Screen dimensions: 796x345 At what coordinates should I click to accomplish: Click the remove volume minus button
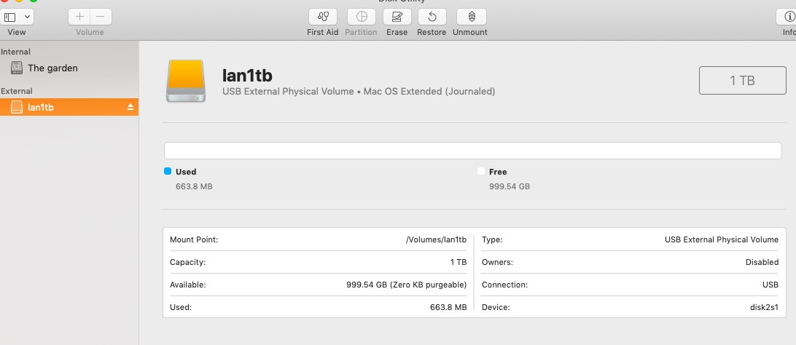(x=101, y=17)
